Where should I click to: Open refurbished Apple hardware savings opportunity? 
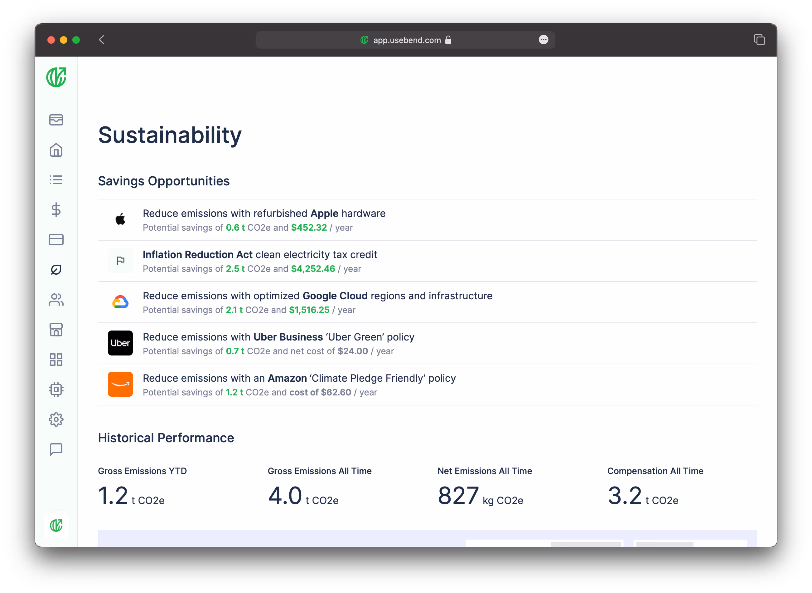pyautogui.click(x=427, y=220)
